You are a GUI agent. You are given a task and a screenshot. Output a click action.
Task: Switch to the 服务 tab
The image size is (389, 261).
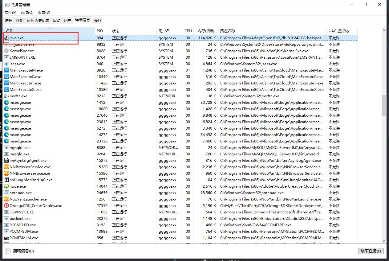pos(97,20)
